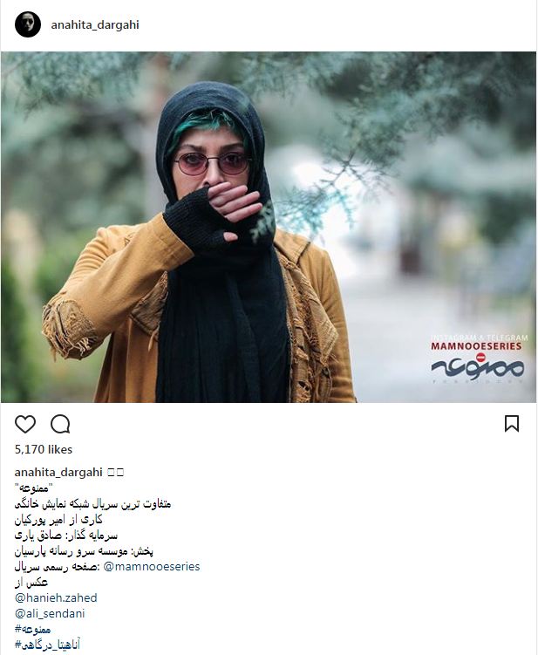Click the MAMNOOESERIES watermark on photo
Viewport: 538px width, 655px height.
[x=476, y=346]
